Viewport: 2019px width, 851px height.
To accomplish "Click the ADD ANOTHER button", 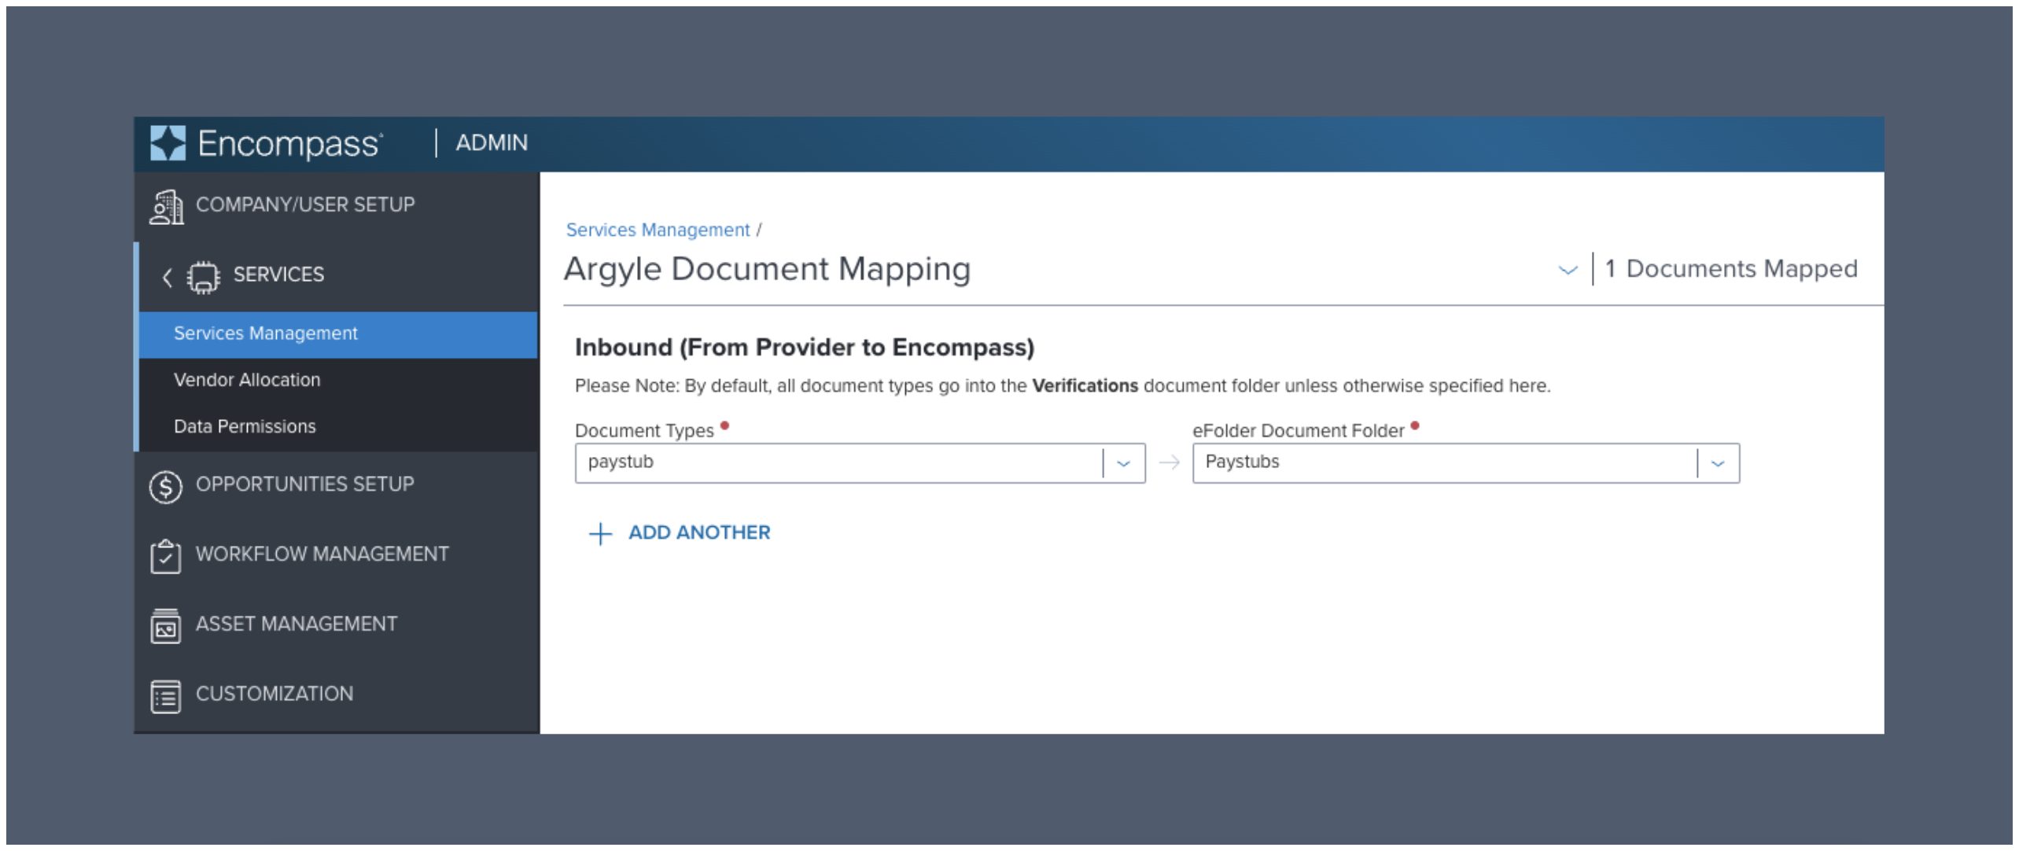I will point(698,532).
